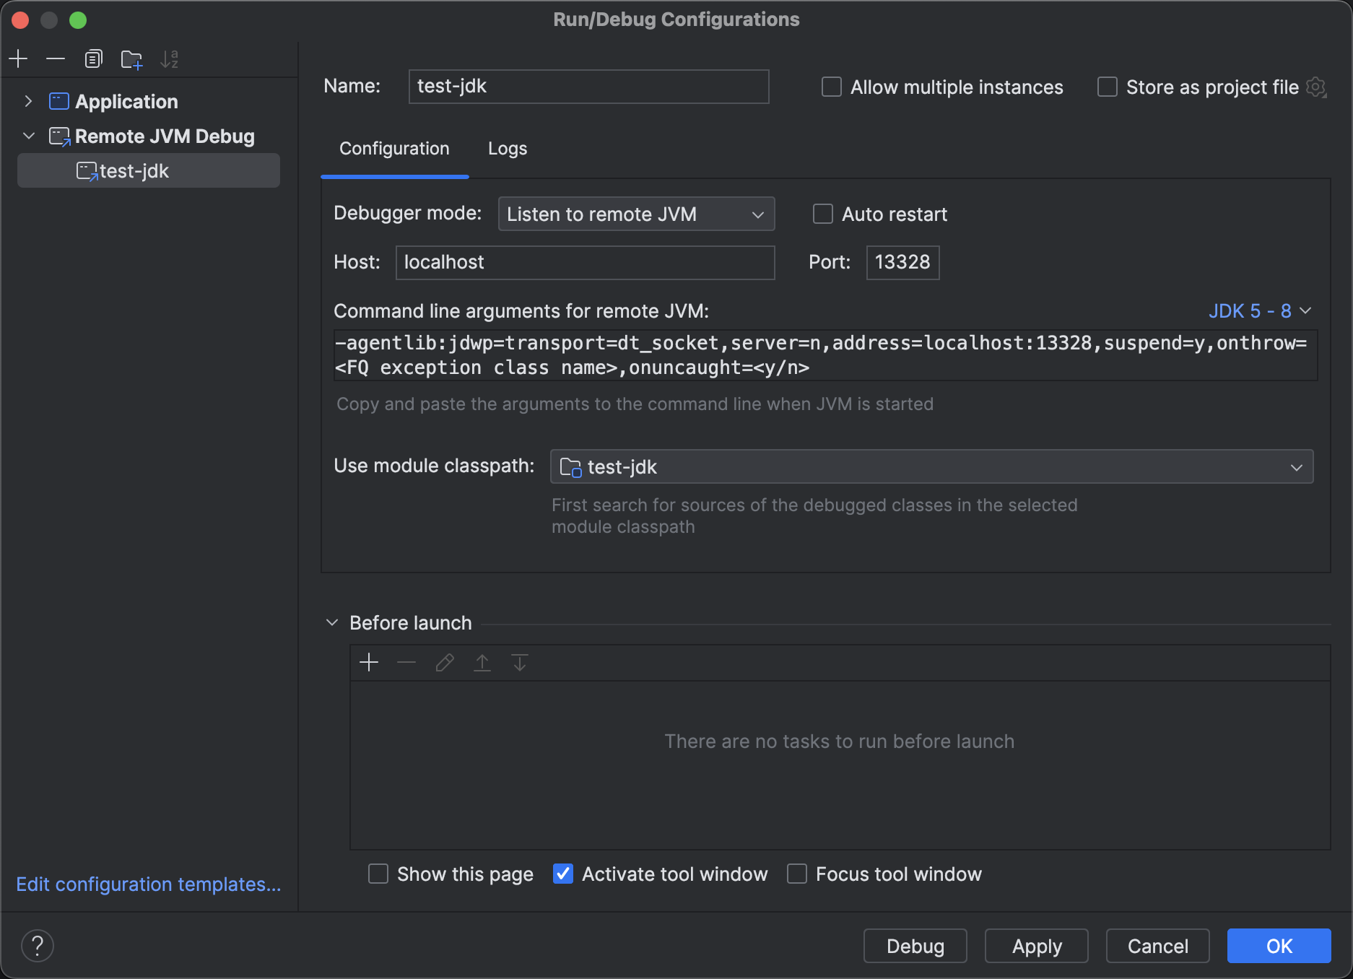Viewport: 1353px width, 979px height.
Task: Click the gear icon beside Store as project file
Action: (x=1316, y=87)
